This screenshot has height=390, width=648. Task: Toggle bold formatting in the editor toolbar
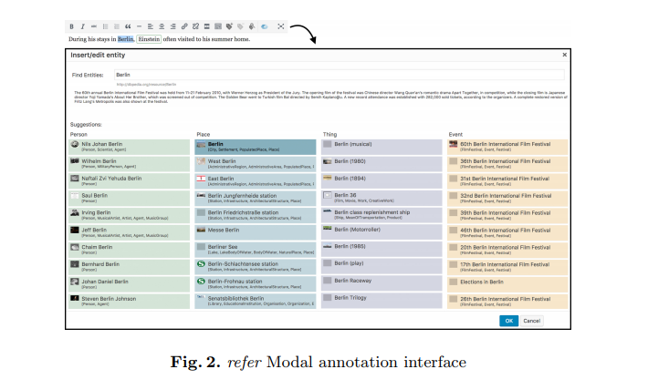click(71, 26)
